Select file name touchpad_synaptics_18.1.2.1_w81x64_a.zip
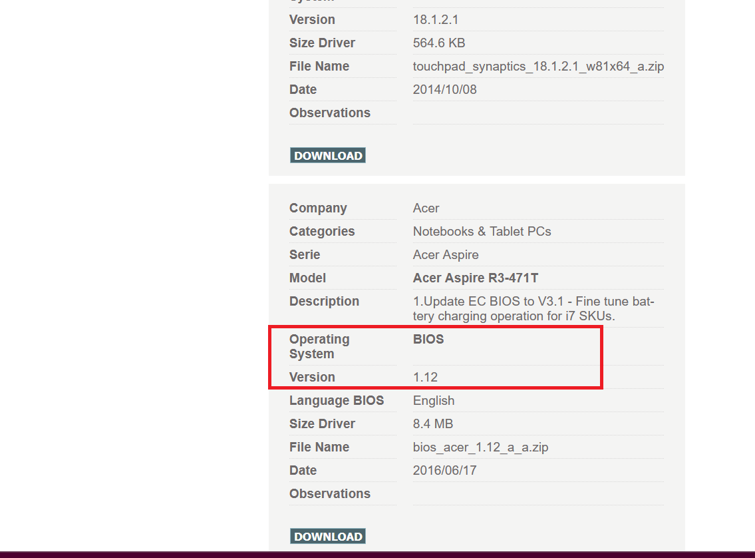The width and height of the screenshot is (755, 558). click(x=538, y=66)
